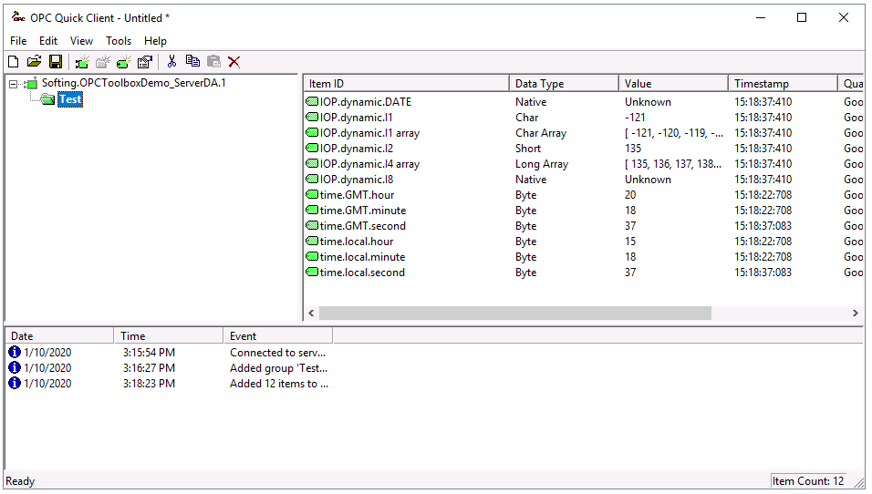The height and width of the screenshot is (494, 872).
Task: Click the tag icon of IOP.dynamic.I4 array
Action: [312, 164]
